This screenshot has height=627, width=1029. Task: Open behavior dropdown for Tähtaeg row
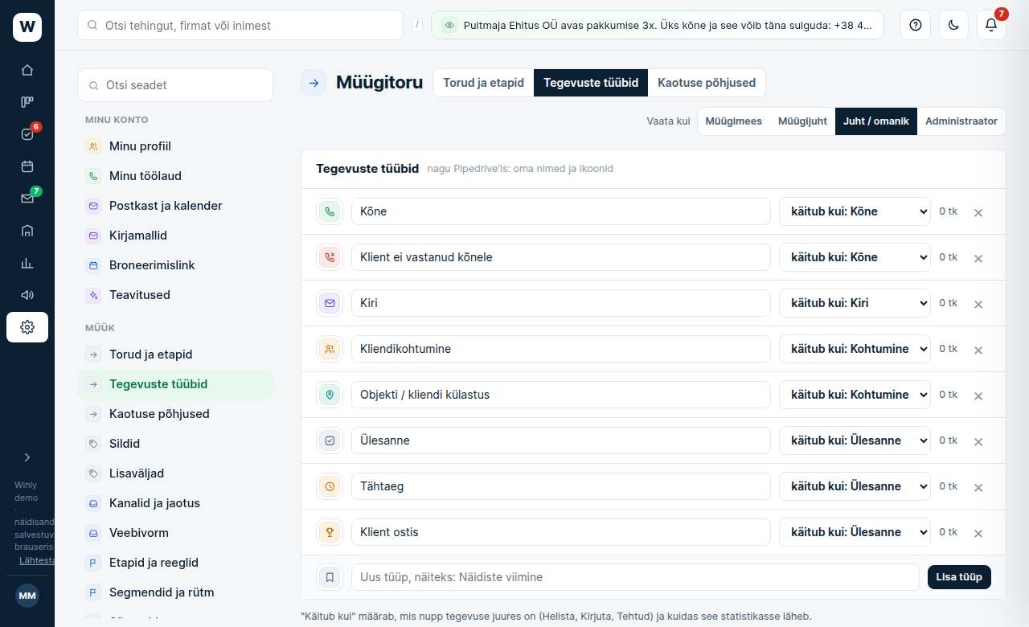(855, 486)
